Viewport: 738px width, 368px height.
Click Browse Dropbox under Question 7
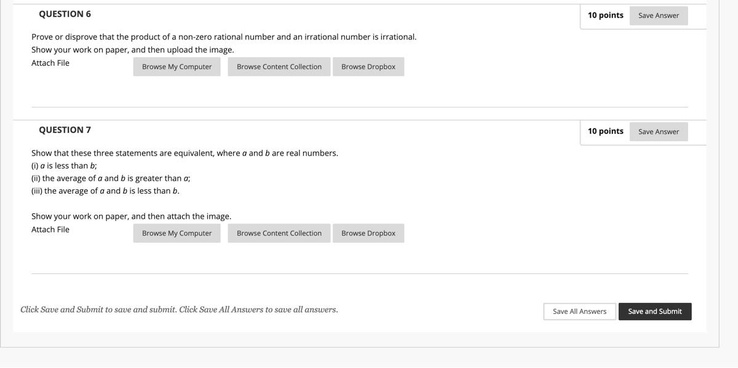368,233
